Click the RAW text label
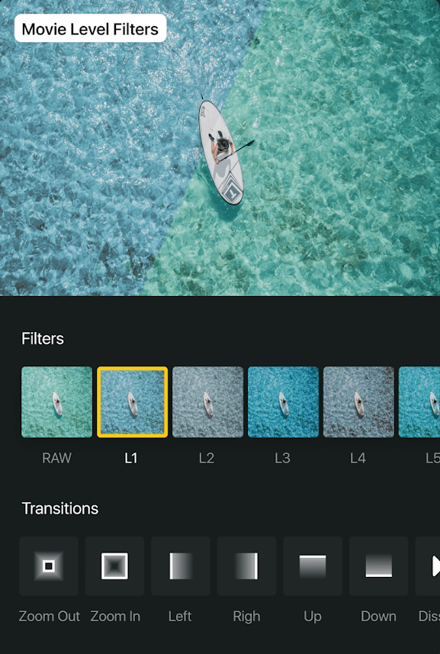 click(x=56, y=459)
